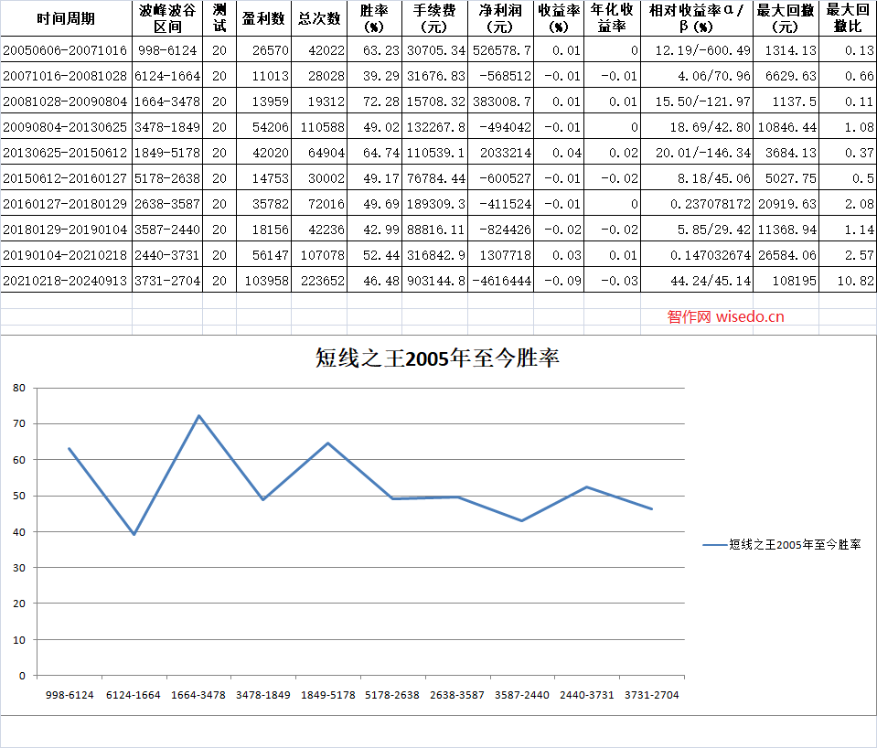
Task: Select x-axis label 3731-2704 on chart
Action: (x=651, y=695)
